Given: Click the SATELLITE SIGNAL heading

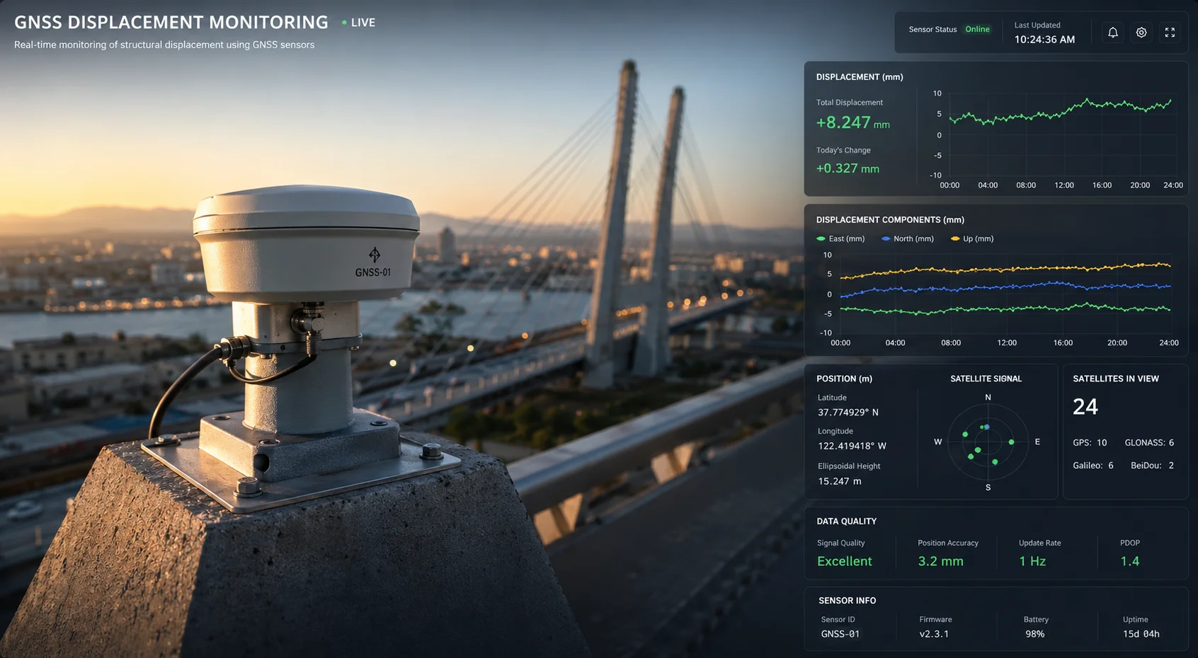Looking at the screenshot, I should 986,379.
